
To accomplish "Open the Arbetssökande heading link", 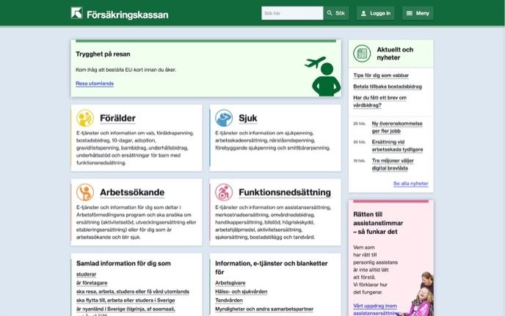I will tap(131, 192).
